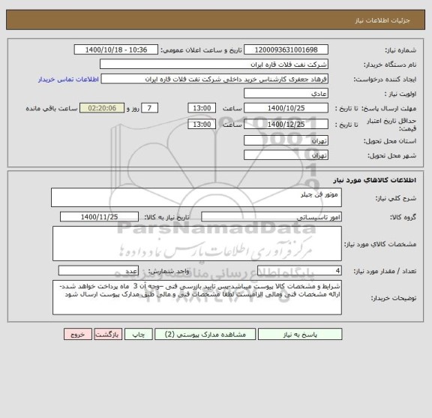Click the ایجاد کننده درخواست label
This screenshot has width=432, height=418.
[385, 80]
